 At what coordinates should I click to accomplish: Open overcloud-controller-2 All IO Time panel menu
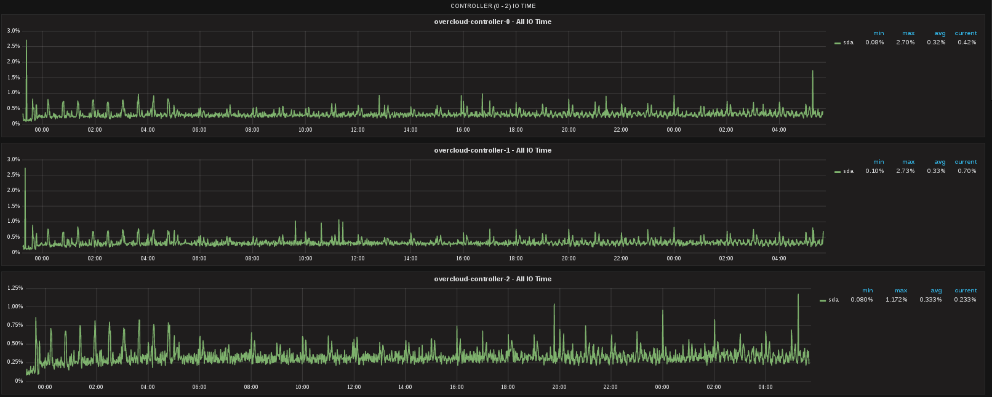pyautogui.click(x=492, y=279)
